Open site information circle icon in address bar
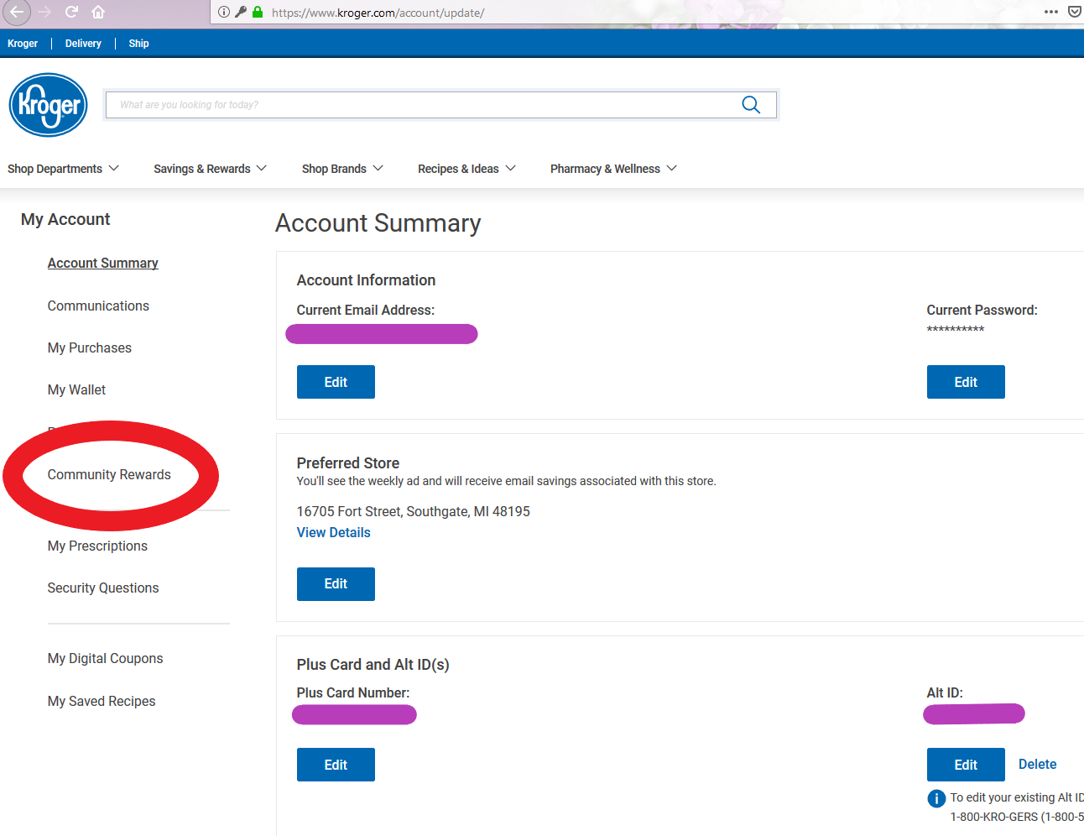Image resolution: width=1084 pixels, height=836 pixels. (224, 12)
